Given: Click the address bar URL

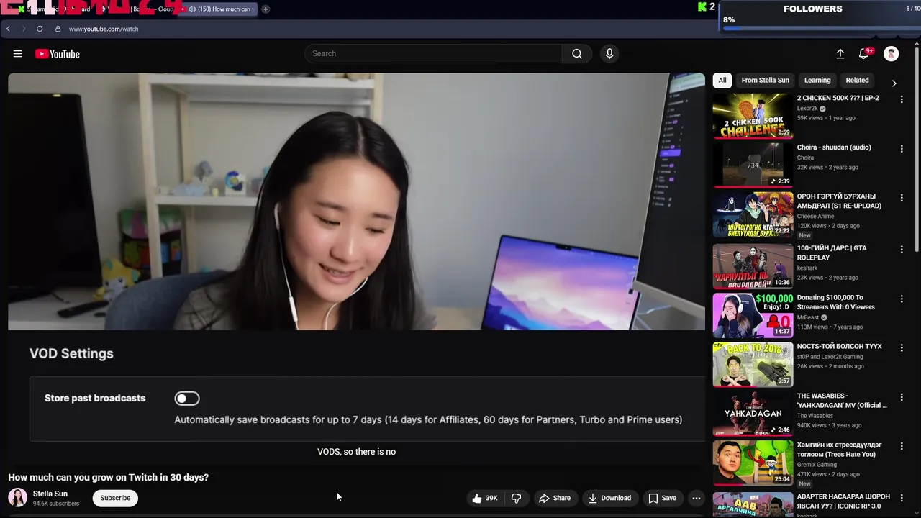Looking at the screenshot, I should (x=104, y=29).
